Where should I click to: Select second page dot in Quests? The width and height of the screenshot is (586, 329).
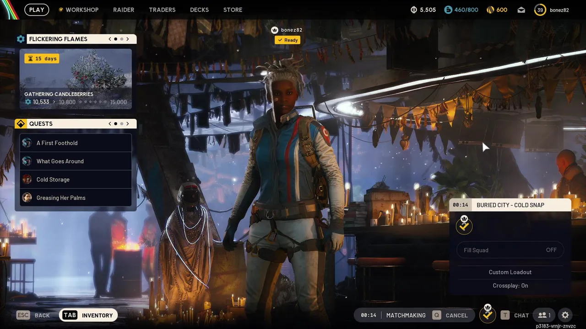pos(121,123)
